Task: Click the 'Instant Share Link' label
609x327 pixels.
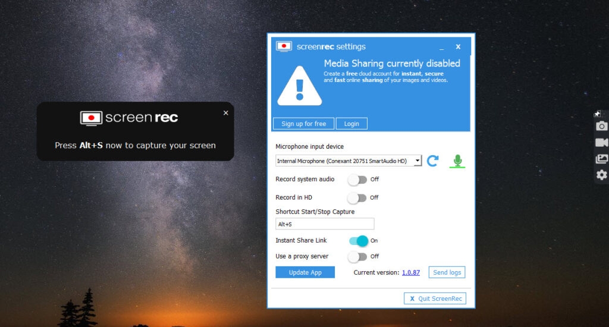Action: click(x=301, y=240)
